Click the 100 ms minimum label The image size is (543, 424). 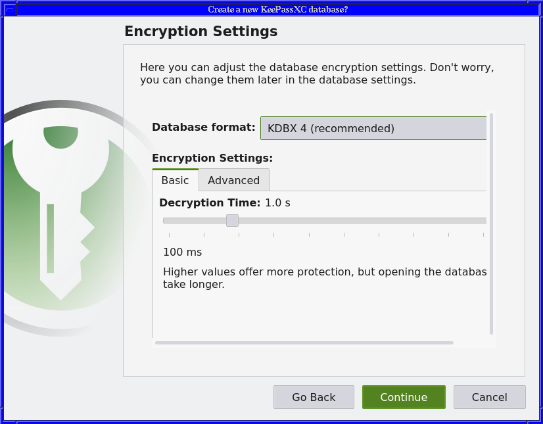coord(183,252)
